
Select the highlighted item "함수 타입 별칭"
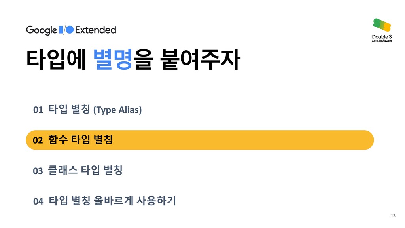(x=81, y=140)
